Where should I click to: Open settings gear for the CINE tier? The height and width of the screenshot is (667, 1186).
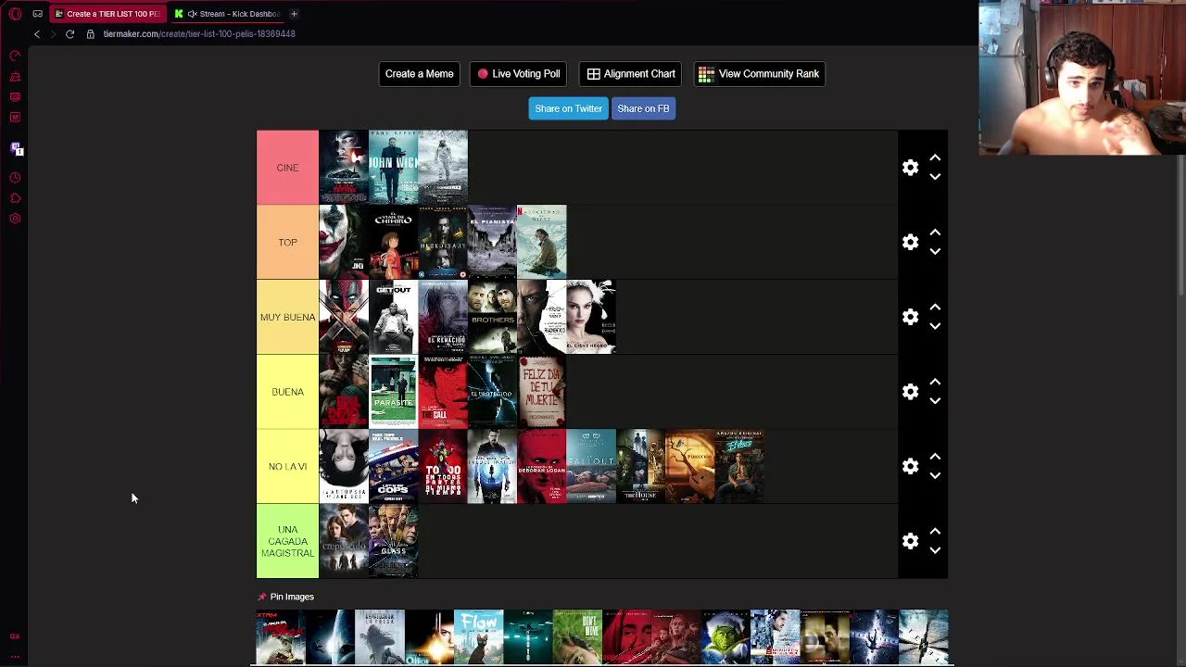coord(911,168)
